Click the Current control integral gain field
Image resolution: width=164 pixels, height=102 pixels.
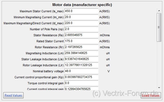(x=81, y=88)
